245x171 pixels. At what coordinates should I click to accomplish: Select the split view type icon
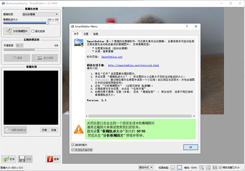point(173,168)
